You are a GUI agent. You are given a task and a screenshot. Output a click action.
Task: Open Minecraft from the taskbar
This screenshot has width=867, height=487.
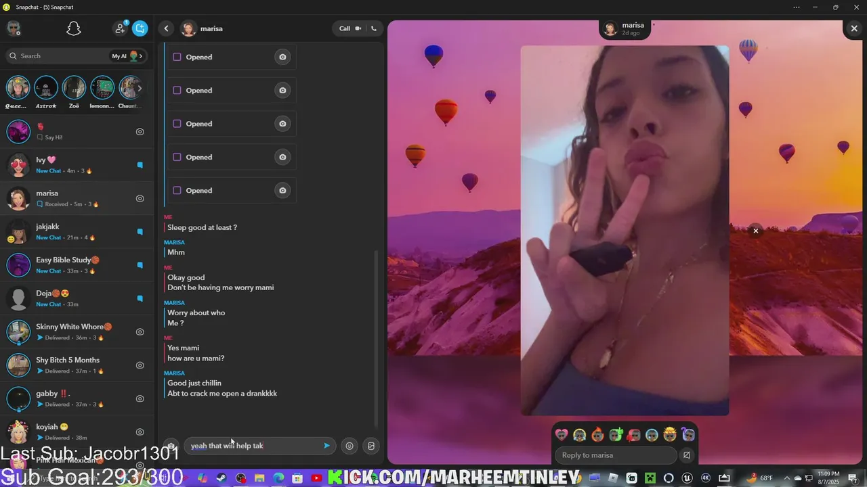[x=650, y=478]
